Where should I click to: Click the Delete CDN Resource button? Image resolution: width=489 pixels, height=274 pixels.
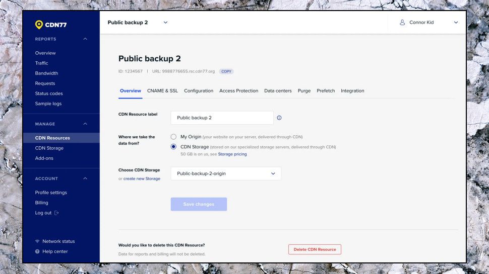coord(315,249)
